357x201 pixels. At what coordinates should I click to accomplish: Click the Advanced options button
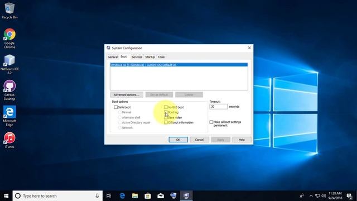[127, 94]
